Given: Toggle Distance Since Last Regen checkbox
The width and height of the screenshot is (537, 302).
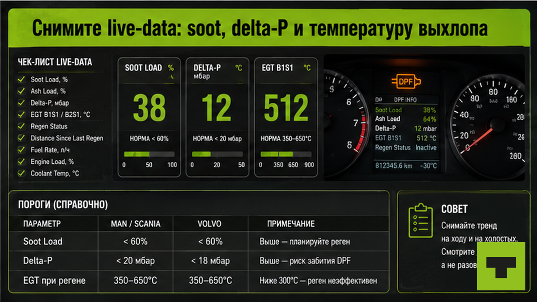Looking at the screenshot, I should 21,138.
